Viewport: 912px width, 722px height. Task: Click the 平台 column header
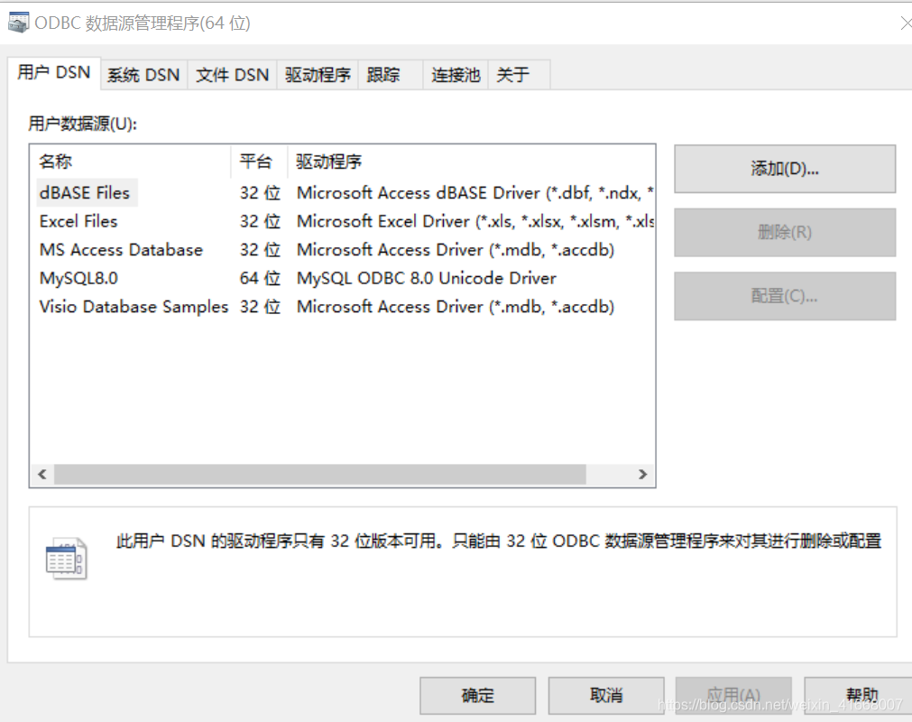point(260,162)
